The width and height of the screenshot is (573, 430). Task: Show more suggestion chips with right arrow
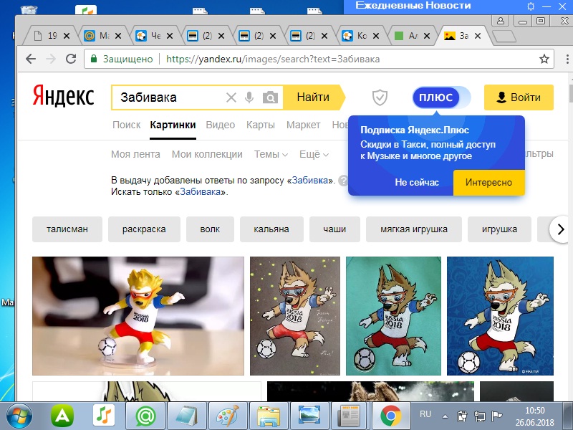561,229
